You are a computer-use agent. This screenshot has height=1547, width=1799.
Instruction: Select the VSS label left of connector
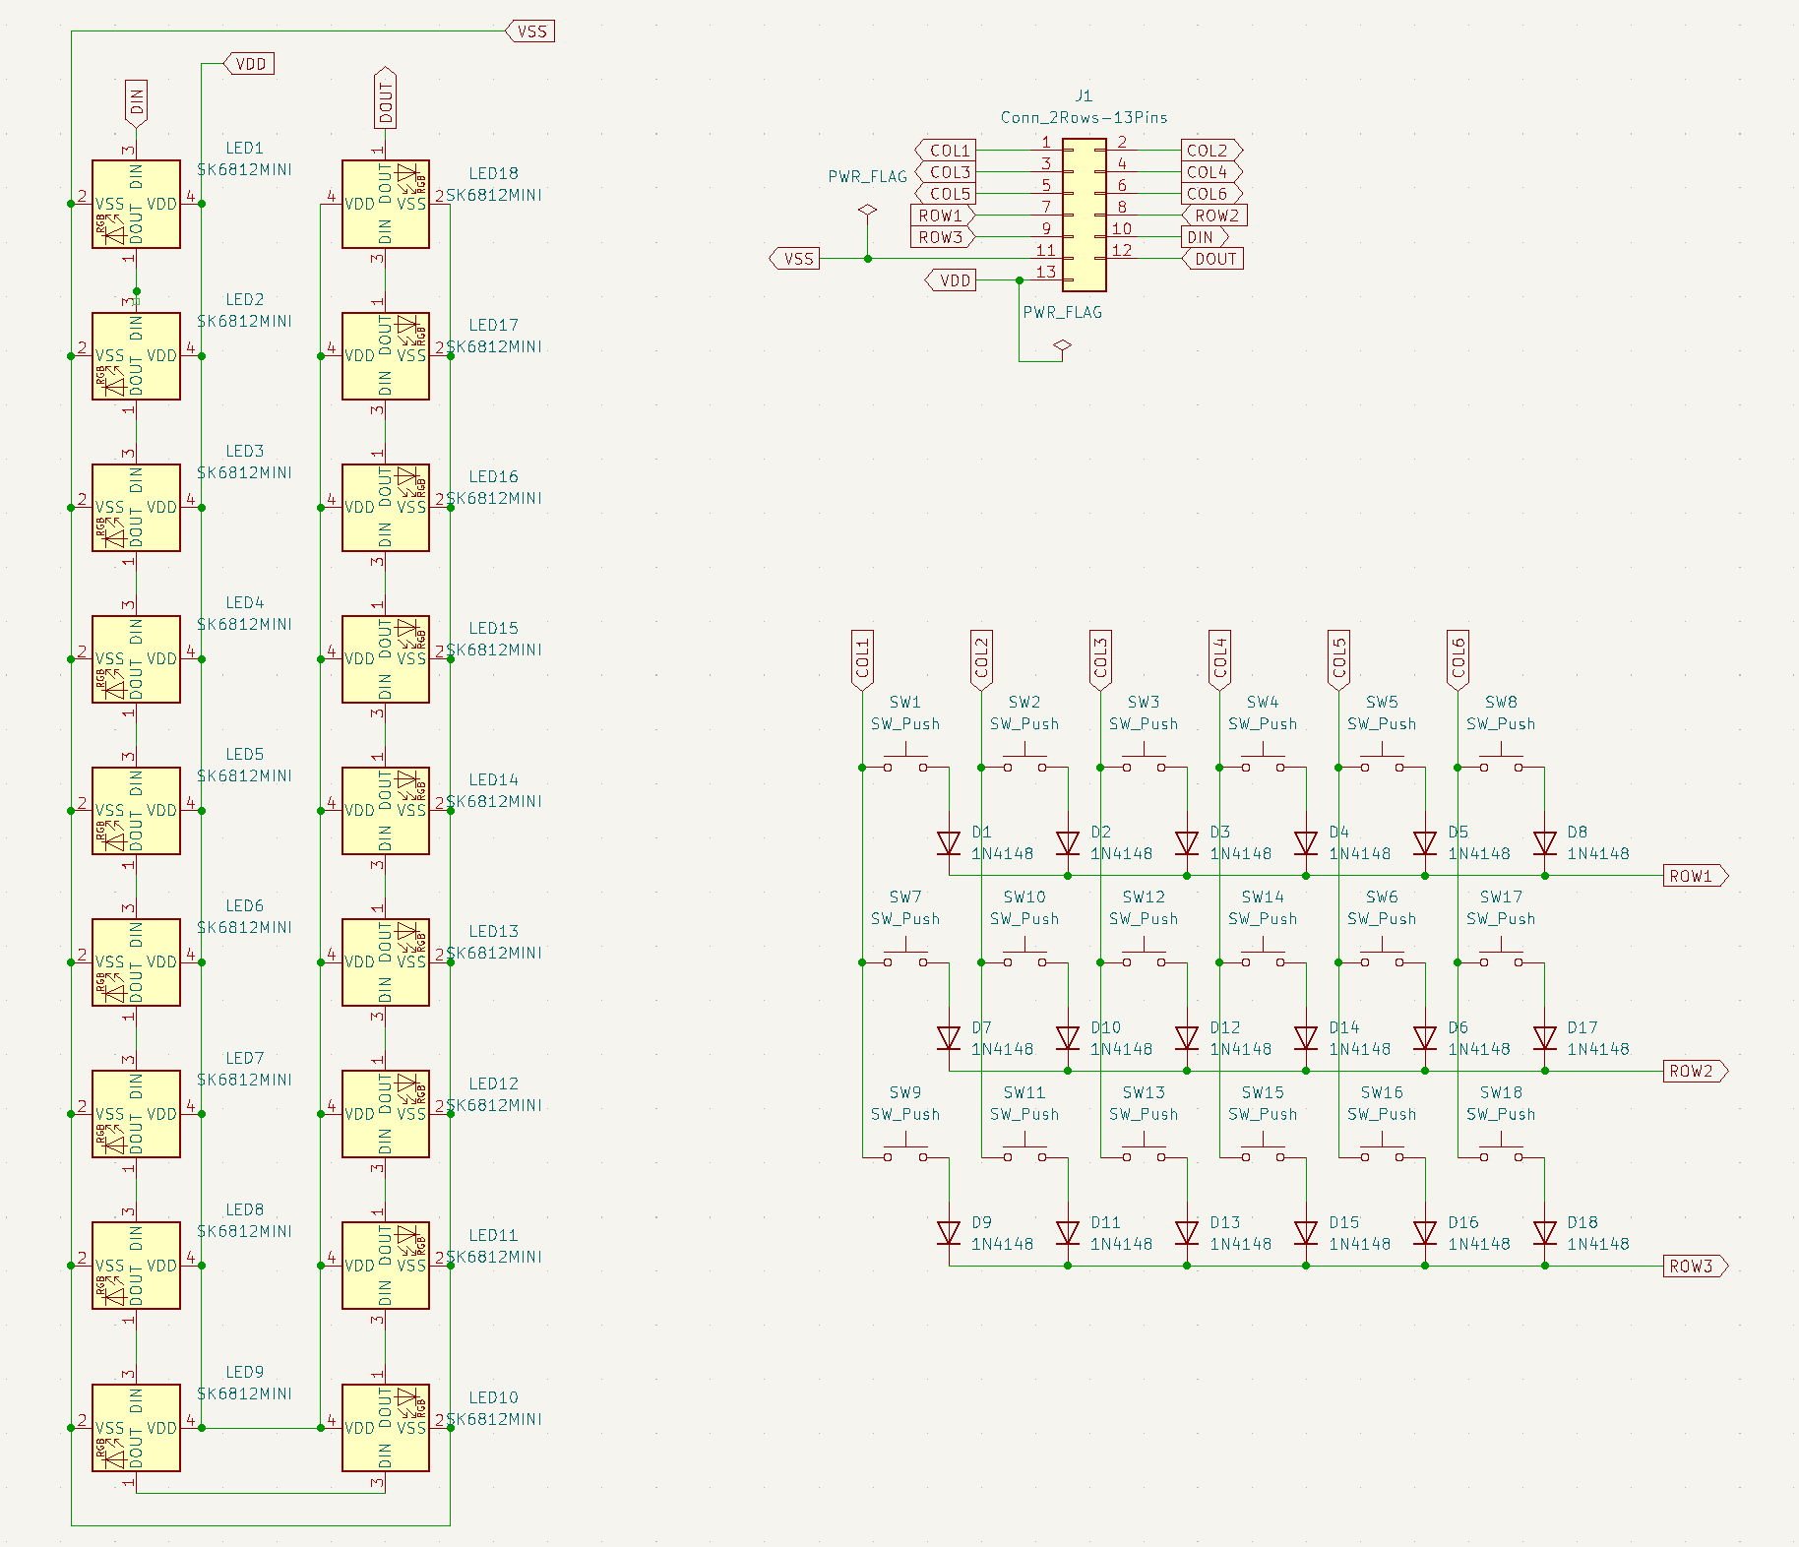794,259
